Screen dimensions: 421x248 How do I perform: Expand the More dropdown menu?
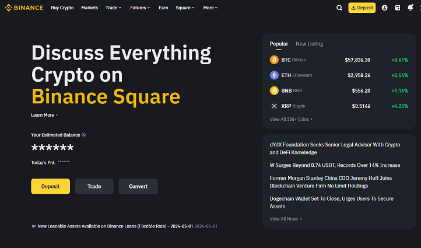pyautogui.click(x=210, y=8)
